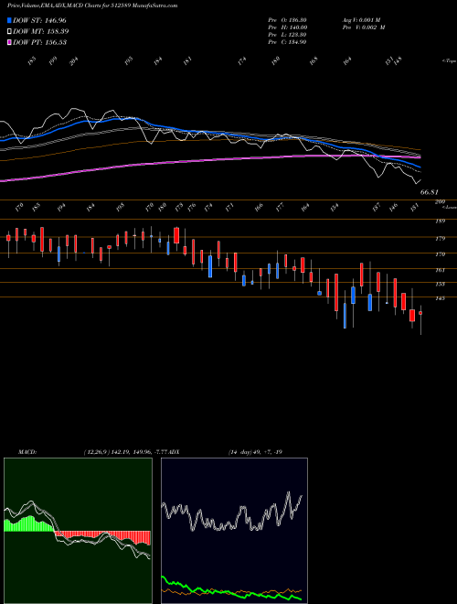Click the '<Tops' marker at the right edge
The height and width of the screenshot is (604, 457).
(449, 61)
